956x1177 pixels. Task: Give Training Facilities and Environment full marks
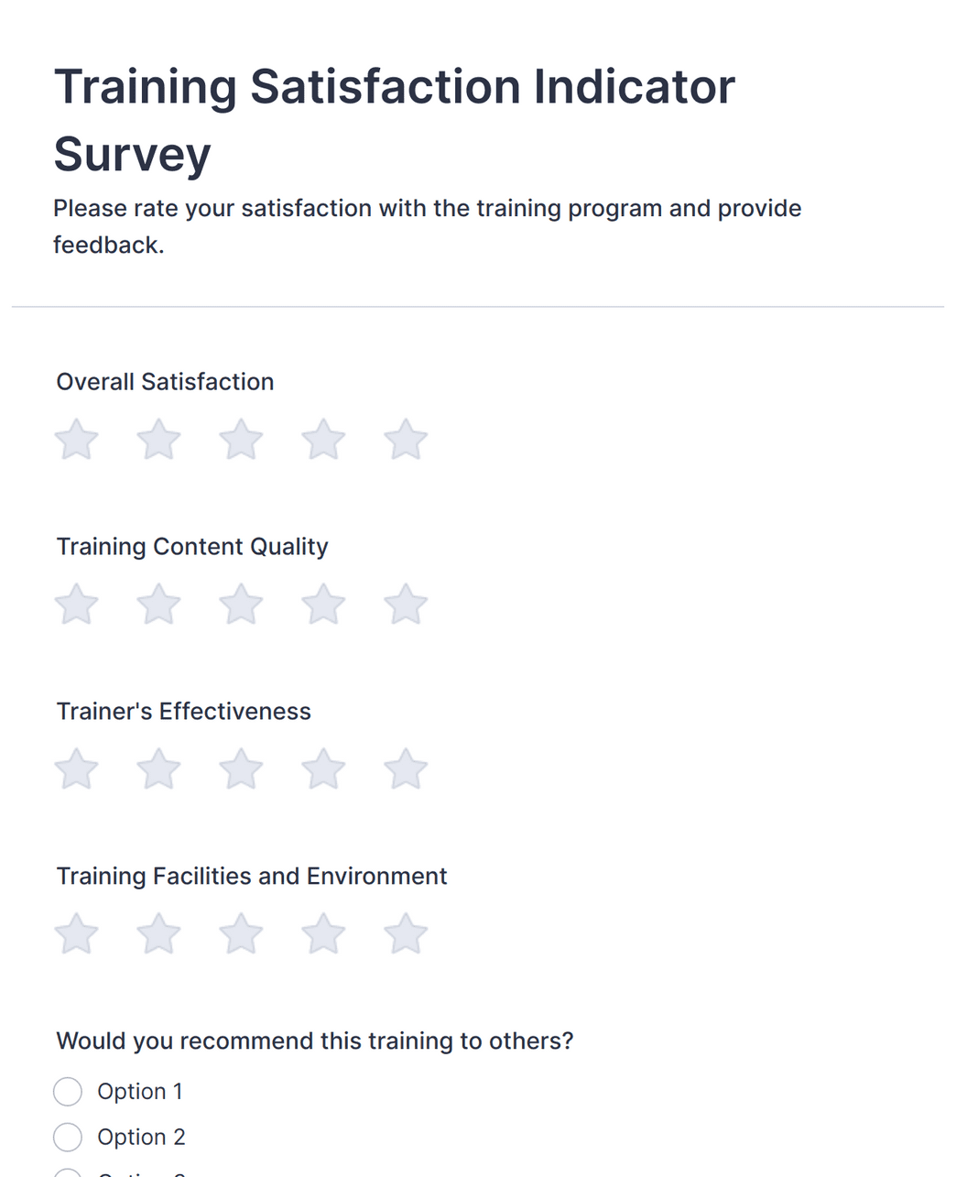pyautogui.click(x=405, y=933)
